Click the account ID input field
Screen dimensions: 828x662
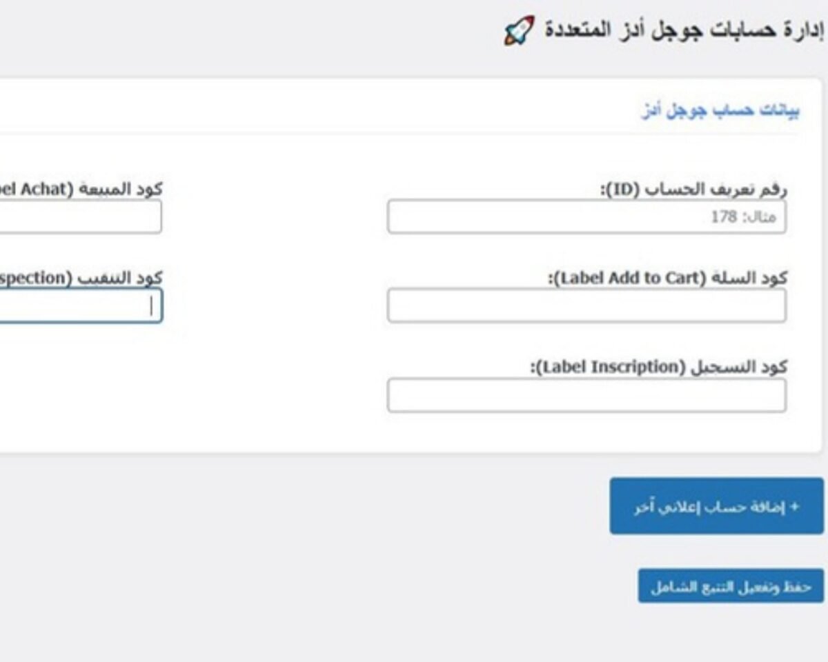point(586,217)
